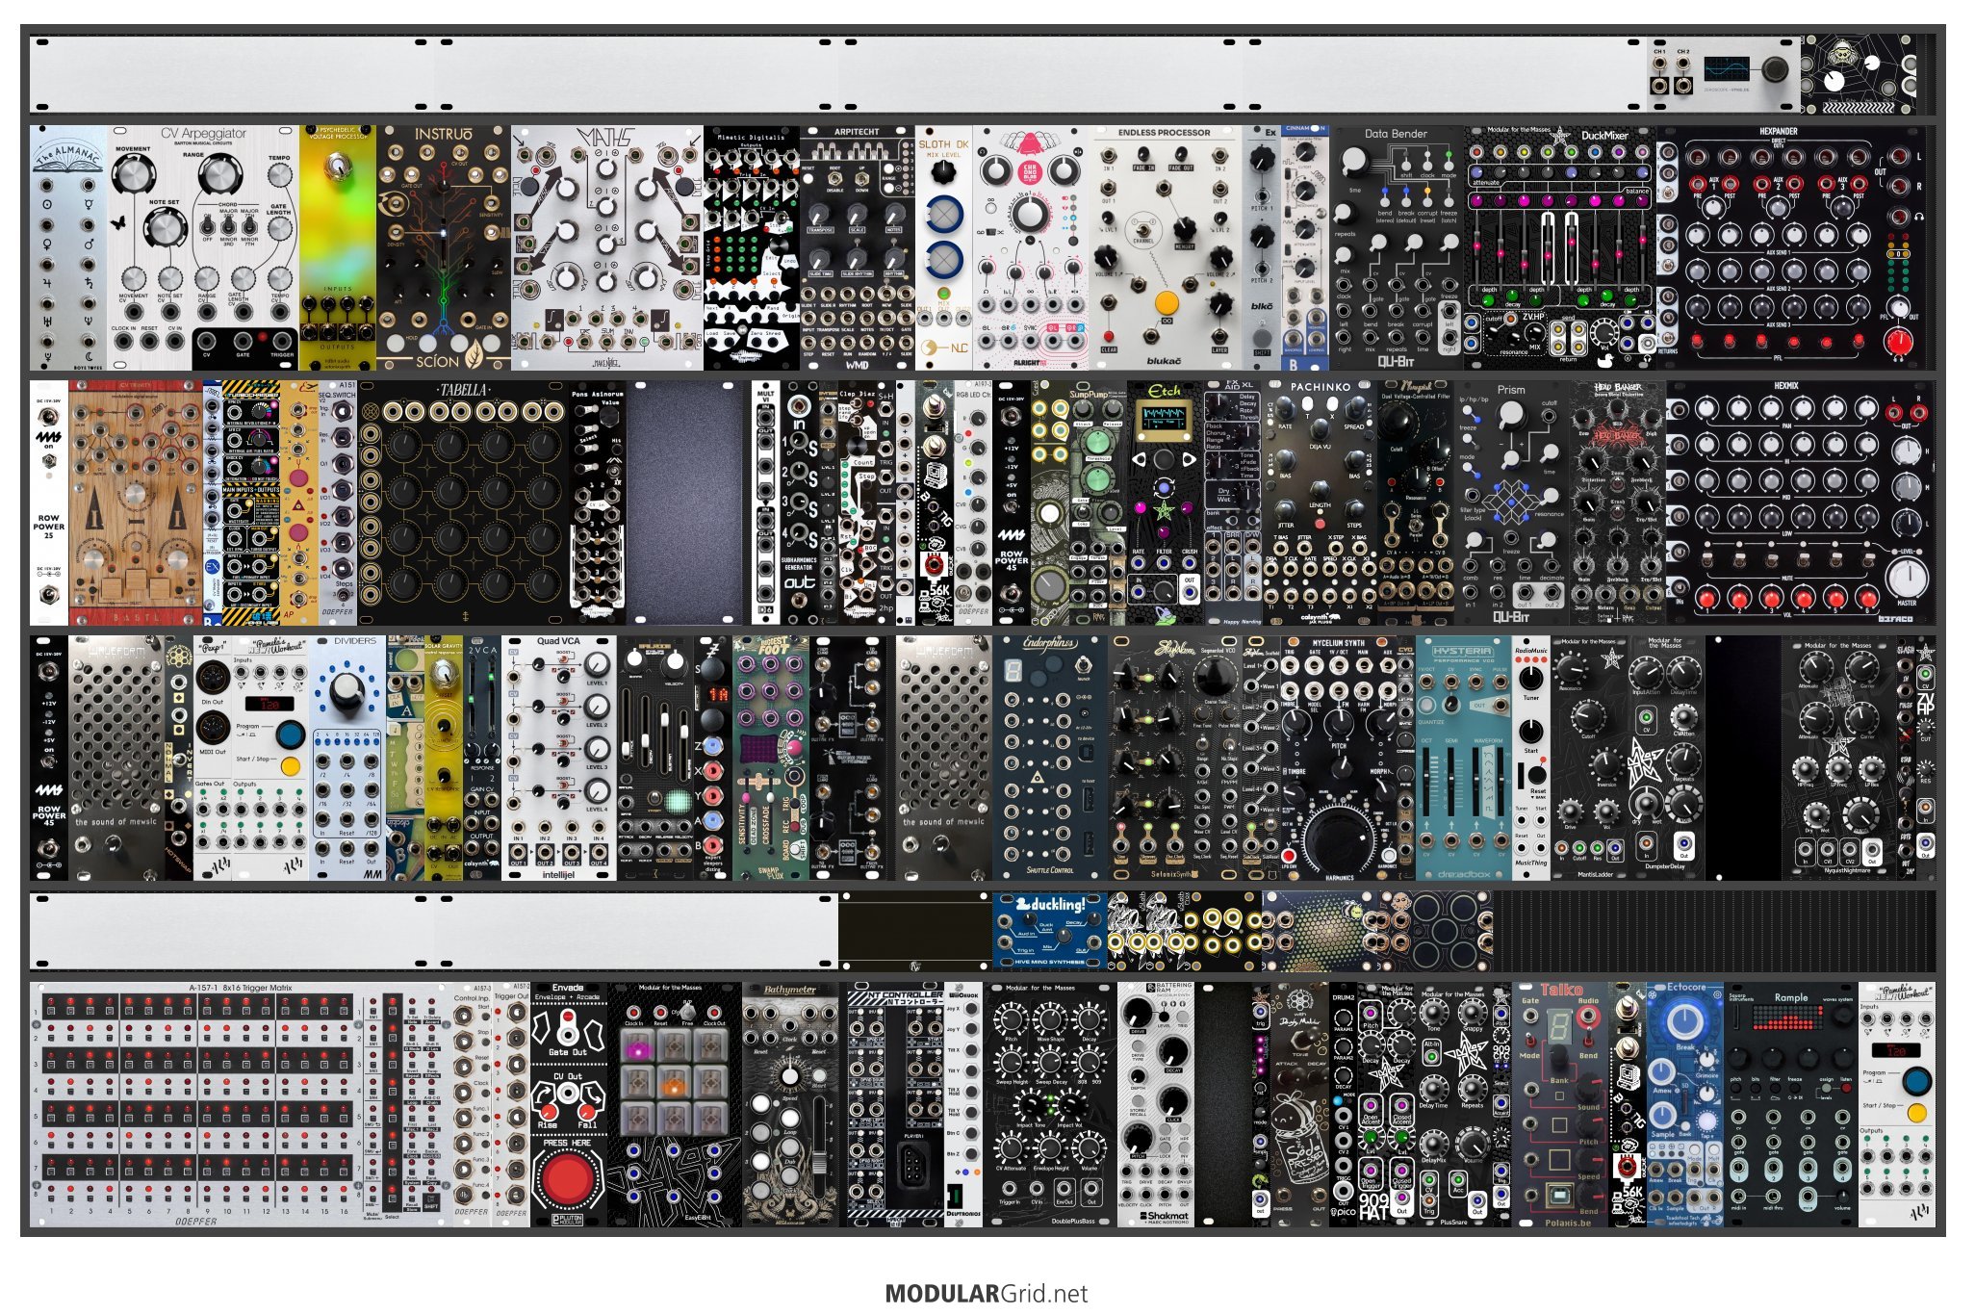Open the Tabella module
Viewport: 1975px width, 1314px height.
463,502
